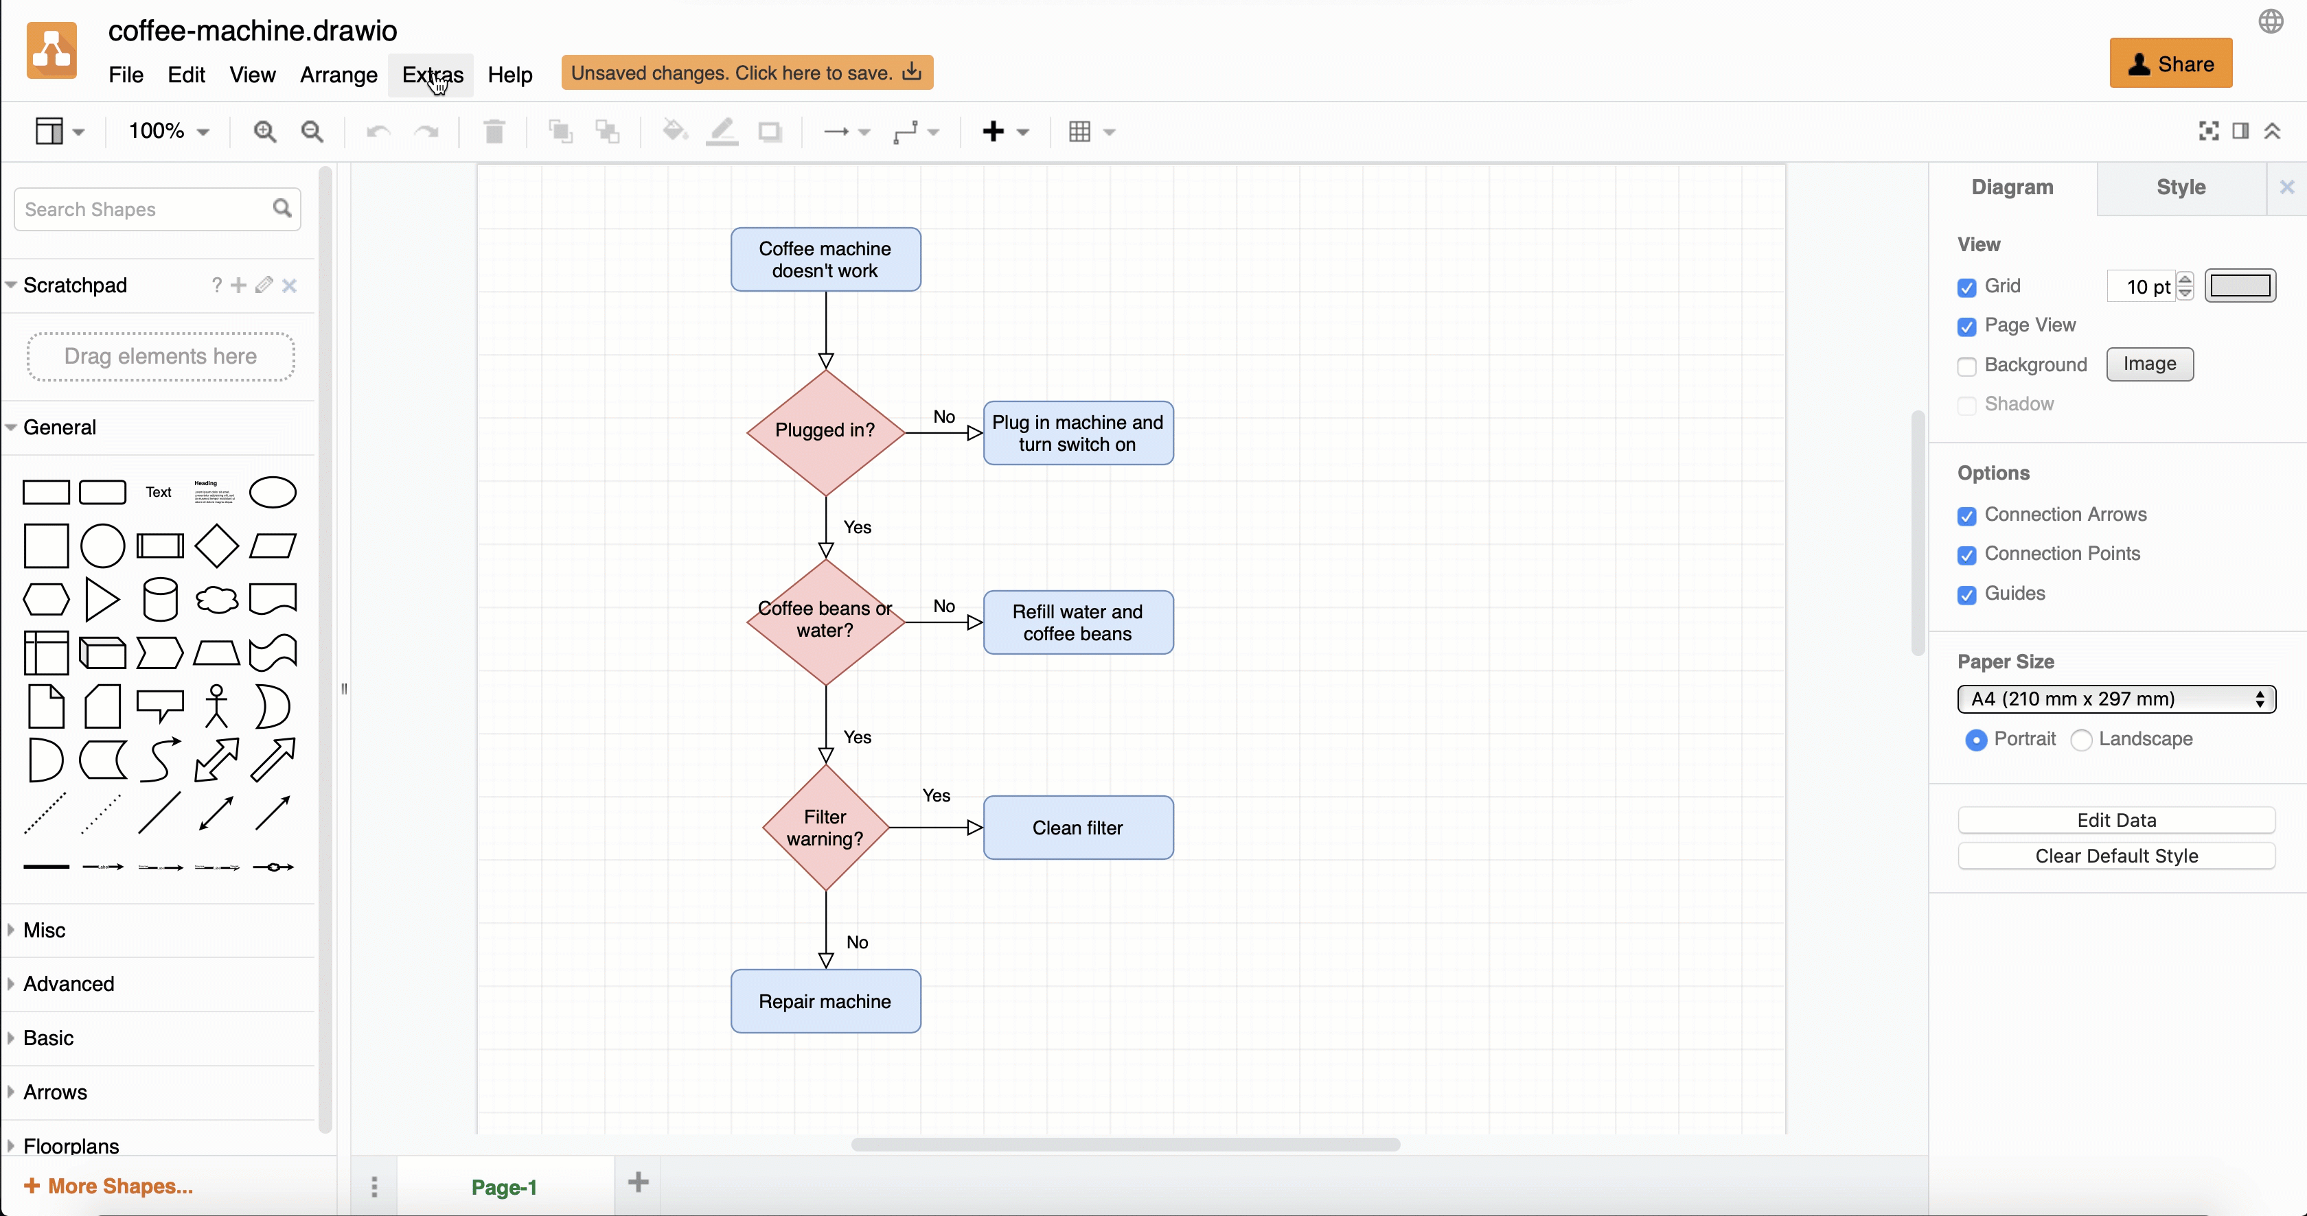Open the Insert shape dropdown arrow

[1022, 132]
